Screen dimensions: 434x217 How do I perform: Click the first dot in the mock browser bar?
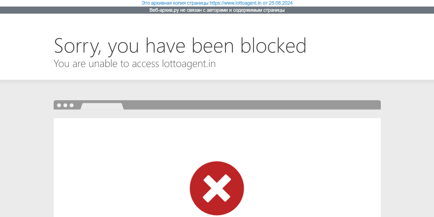click(59, 105)
